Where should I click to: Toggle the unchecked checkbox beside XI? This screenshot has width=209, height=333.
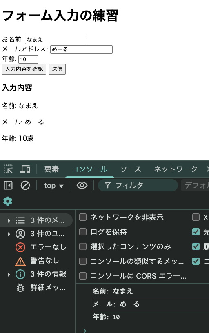(196, 217)
